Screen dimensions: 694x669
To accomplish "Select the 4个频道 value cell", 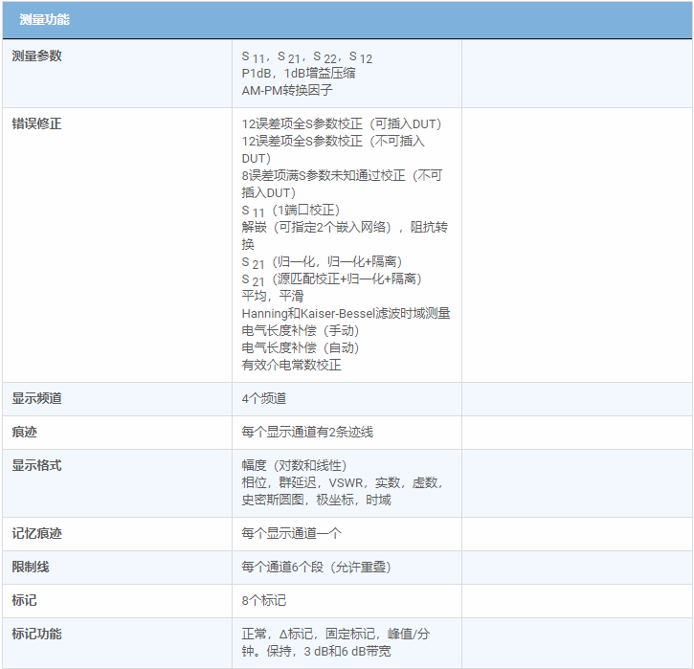I will 264,398.
